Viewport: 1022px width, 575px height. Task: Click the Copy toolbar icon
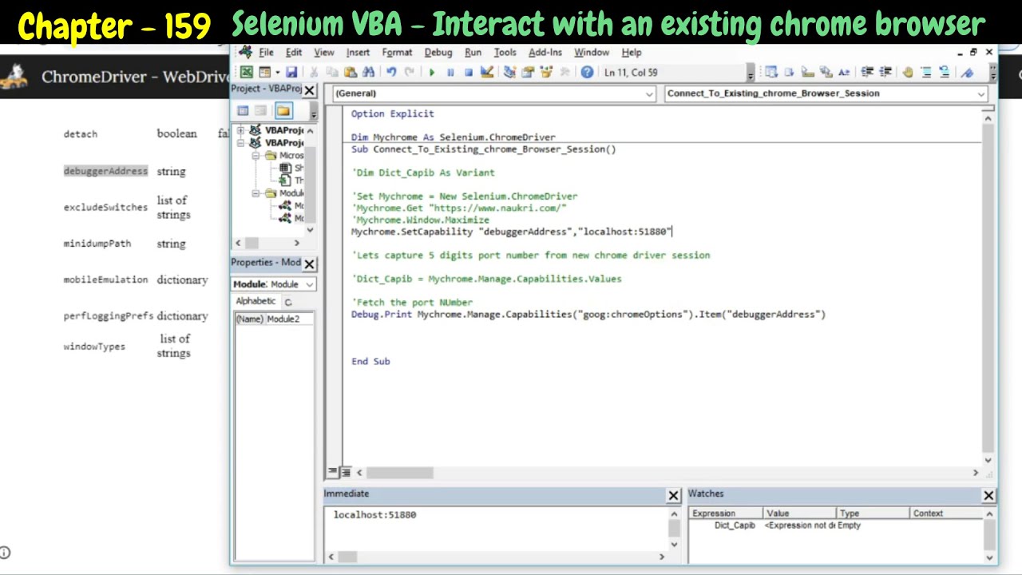[331, 72]
